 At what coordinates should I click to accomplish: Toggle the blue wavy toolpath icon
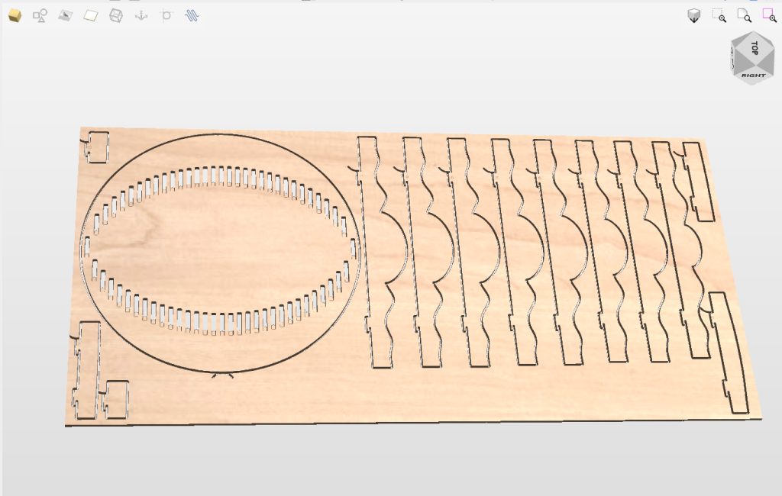click(192, 15)
